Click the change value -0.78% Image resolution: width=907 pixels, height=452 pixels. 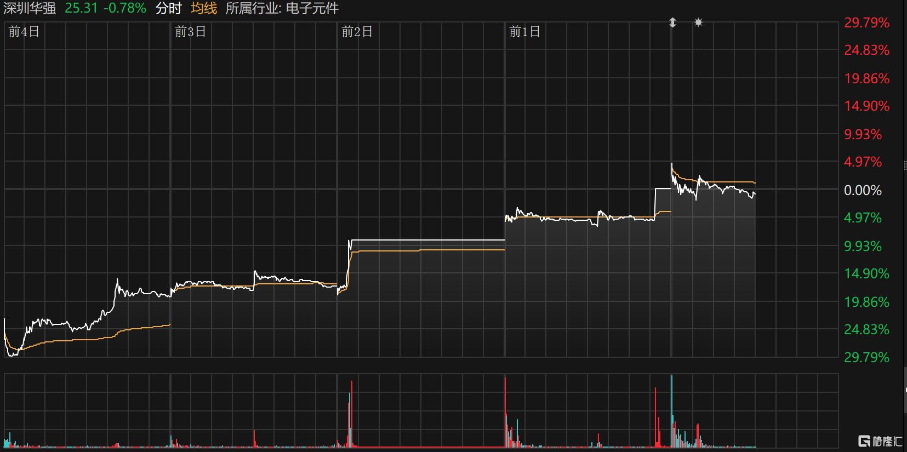click(x=125, y=8)
